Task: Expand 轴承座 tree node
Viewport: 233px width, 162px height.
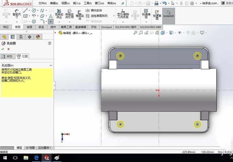Action: 55,33
